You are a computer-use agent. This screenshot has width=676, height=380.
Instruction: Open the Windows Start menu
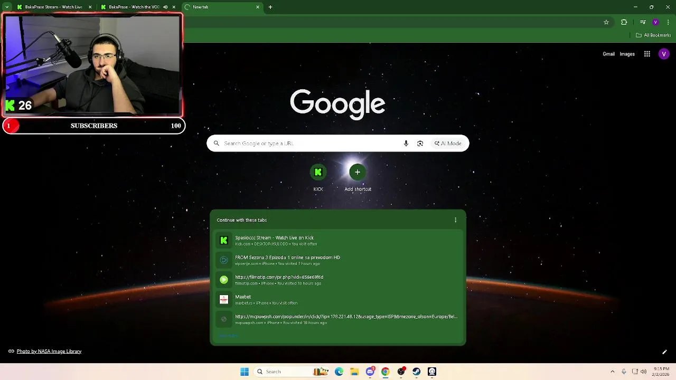pos(245,372)
